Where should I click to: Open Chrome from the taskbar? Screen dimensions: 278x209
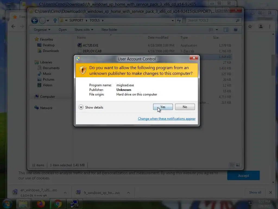(x=58, y=204)
